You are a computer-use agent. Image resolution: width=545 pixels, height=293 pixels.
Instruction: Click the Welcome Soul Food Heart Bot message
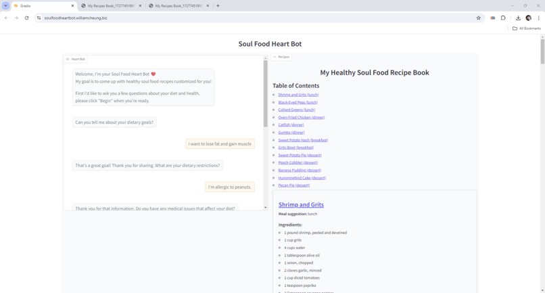coord(143,87)
